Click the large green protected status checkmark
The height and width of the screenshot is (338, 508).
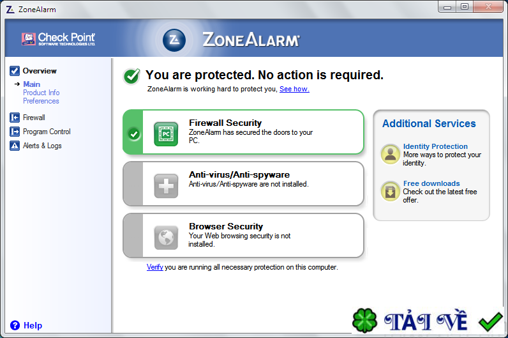pyautogui.click(x=132, y=76)
